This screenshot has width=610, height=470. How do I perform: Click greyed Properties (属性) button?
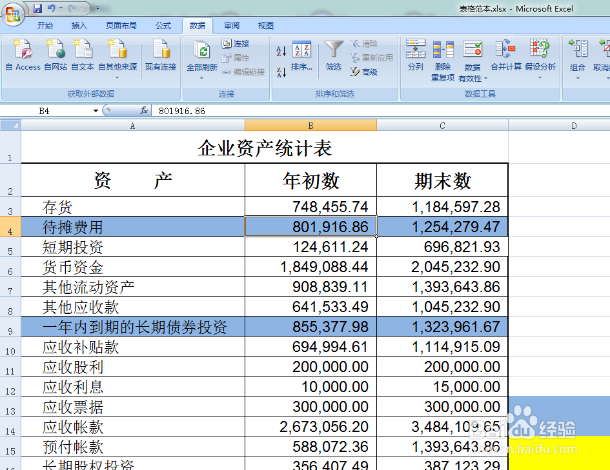point(236,58)
